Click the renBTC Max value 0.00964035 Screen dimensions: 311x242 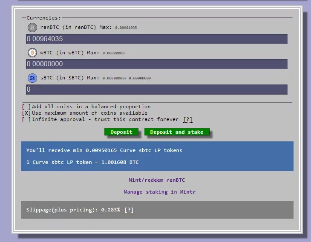point(126,28)
